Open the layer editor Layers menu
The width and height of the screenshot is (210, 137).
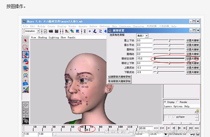coord(168,106)
